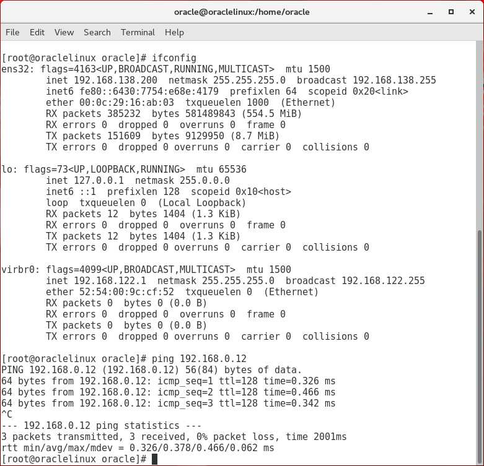484x466 pixels.
Task: Open the View menu
Action: (x=64, y=32)
